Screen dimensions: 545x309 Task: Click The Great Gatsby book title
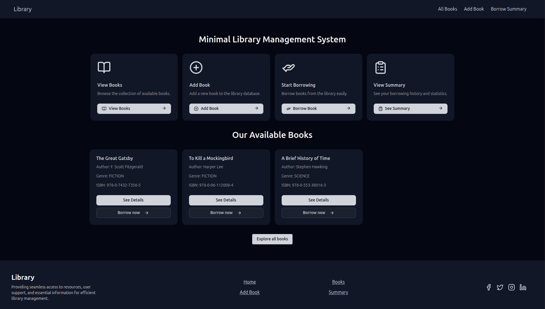click(114, 158)
